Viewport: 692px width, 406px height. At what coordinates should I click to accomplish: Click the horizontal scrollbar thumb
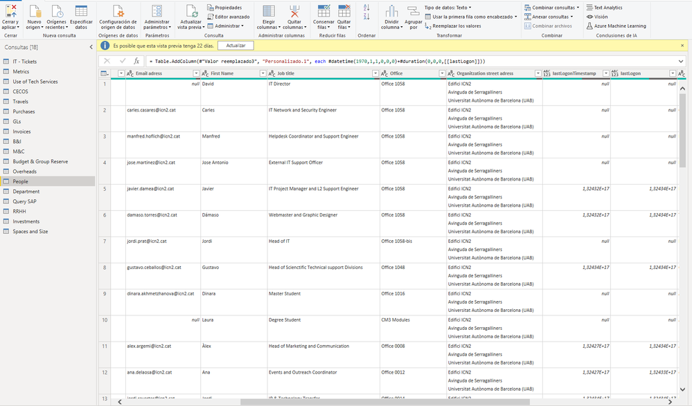[385, 402]
